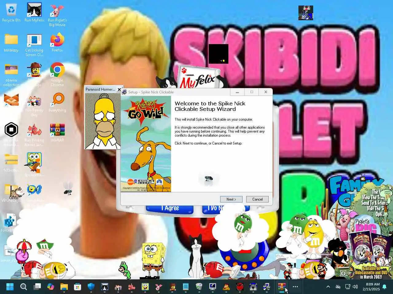Open the volume control tray icon
The width and height of the screenshot is (393, 294).
[355, 287]
